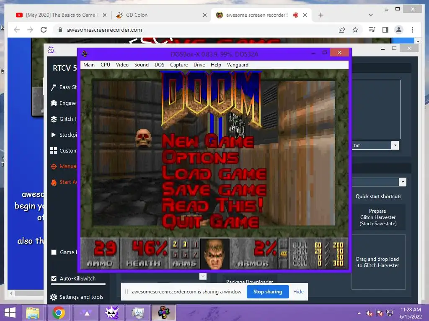Click Prepare Glitch Harvester shortcut button

(378, 217)
